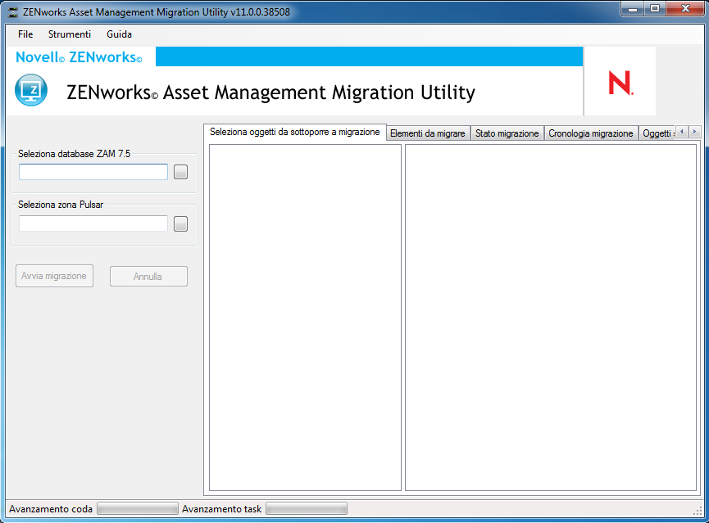Click the tab strip right scroll arrow

pos(694,132)
